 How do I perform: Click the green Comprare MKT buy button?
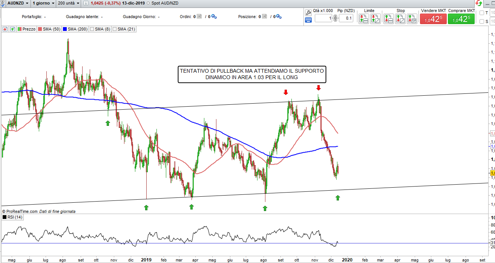coord(461,19)
